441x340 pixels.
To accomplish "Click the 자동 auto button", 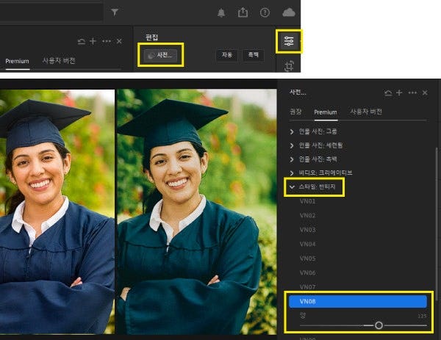I will coord(226,55).
